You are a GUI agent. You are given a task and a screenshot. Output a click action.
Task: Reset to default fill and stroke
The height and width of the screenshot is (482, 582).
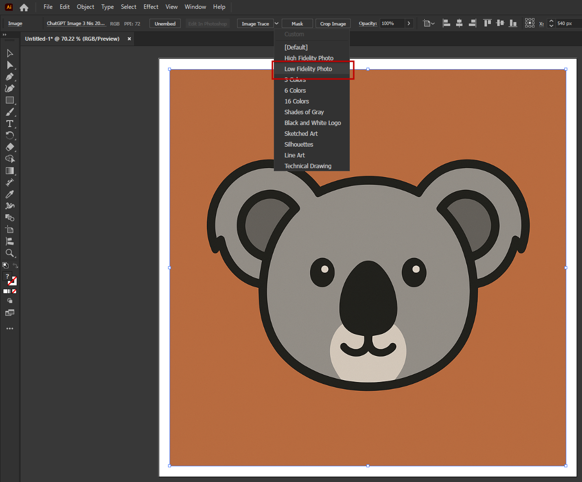[5, 265]
